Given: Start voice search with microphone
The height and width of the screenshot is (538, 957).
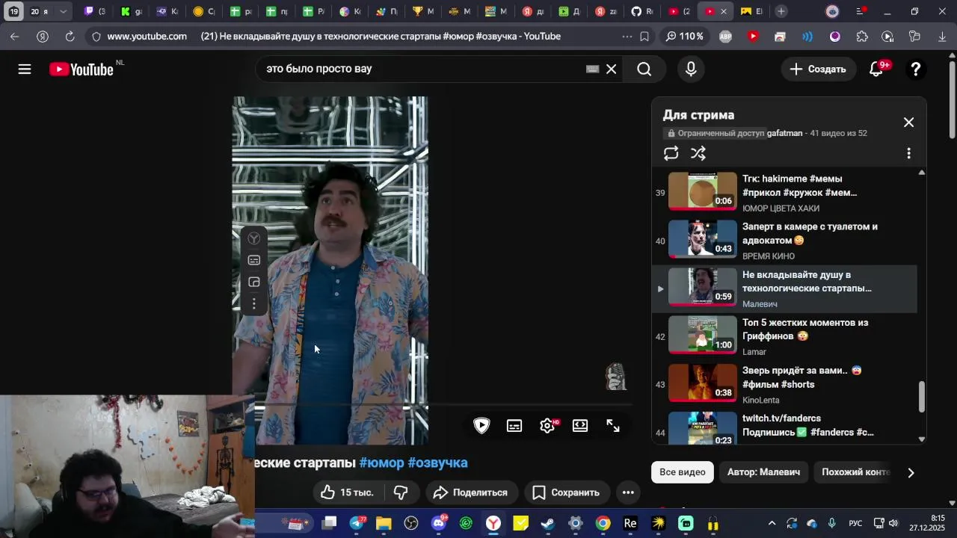Looking at the screenshot, I should point(691,69).
